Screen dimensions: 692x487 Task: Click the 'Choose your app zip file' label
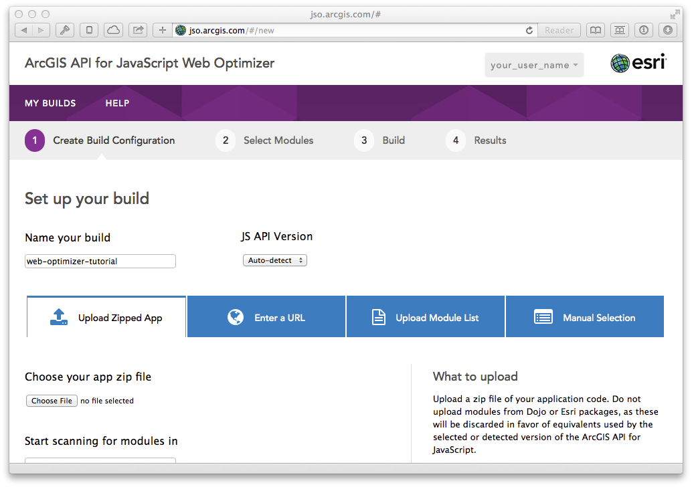coord(88,377)
